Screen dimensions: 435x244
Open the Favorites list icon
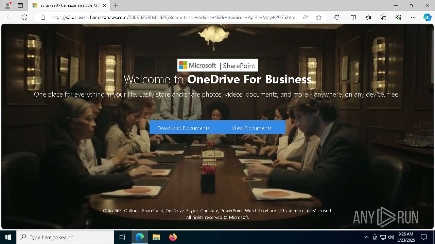point(368,17)
